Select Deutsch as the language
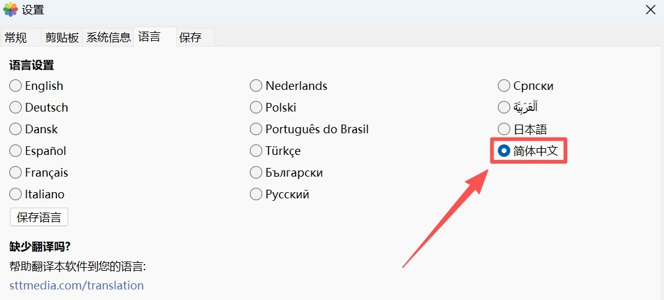Viewport: 664px width, 300px height. [x=15, y=108]
